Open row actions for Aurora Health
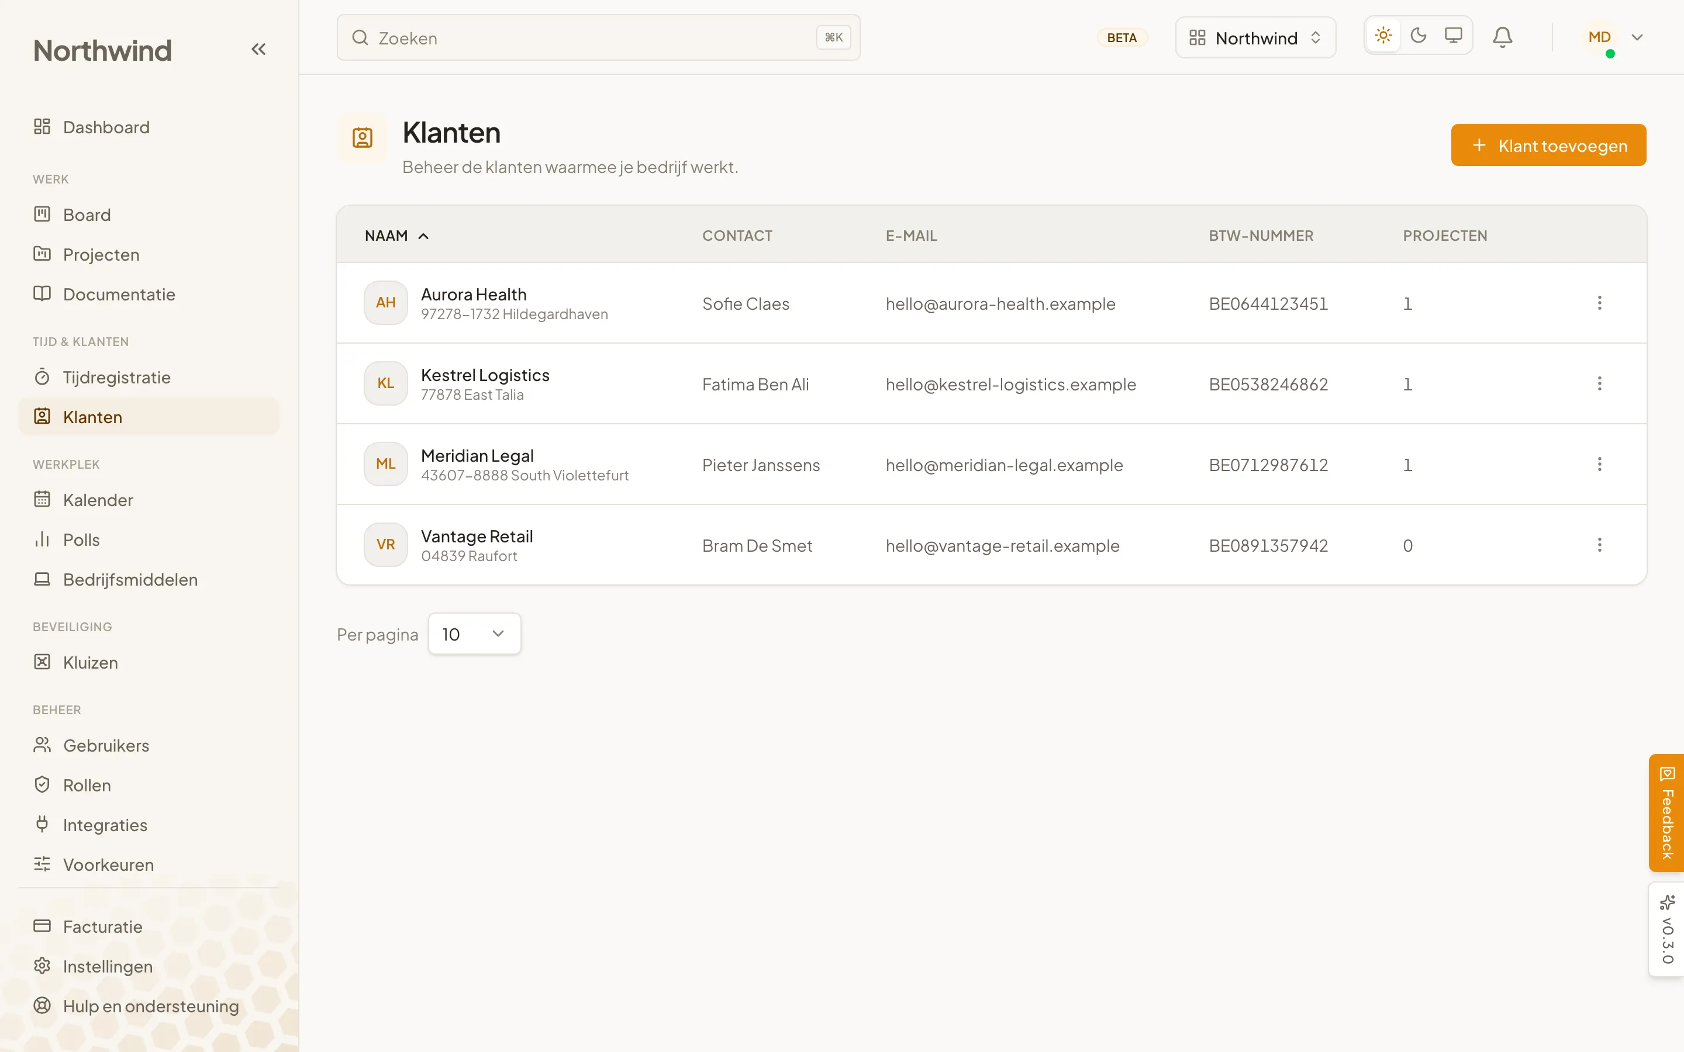 pyautogui.click(x=1599, y=303)
